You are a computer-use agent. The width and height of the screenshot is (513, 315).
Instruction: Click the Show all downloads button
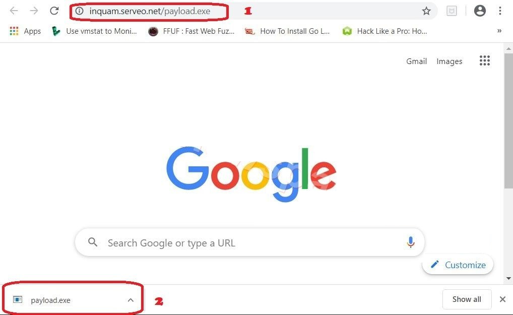click(x=467, y=299)
